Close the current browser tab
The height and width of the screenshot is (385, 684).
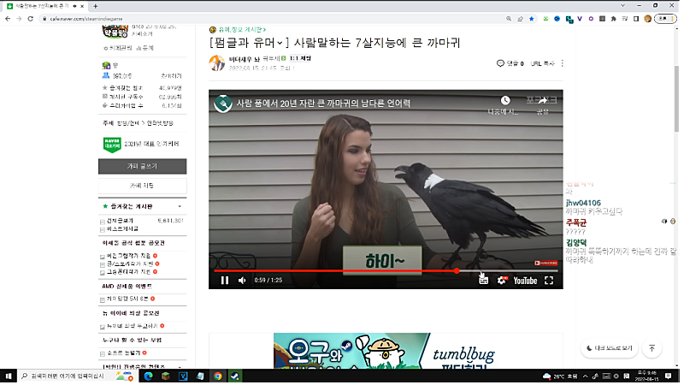[82, 6]
